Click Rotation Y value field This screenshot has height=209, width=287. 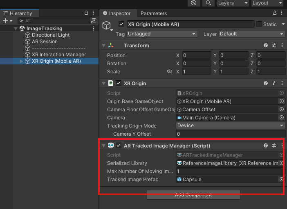coord(234,64)
